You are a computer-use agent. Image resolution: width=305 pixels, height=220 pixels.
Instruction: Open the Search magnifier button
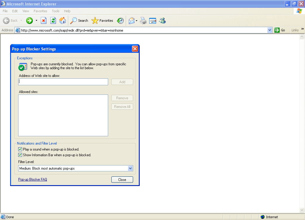79,21
